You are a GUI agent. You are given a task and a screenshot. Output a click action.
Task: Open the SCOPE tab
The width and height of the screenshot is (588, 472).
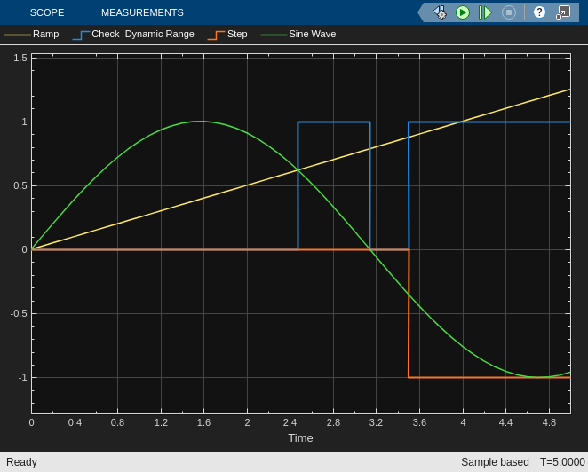coord(47,12)
